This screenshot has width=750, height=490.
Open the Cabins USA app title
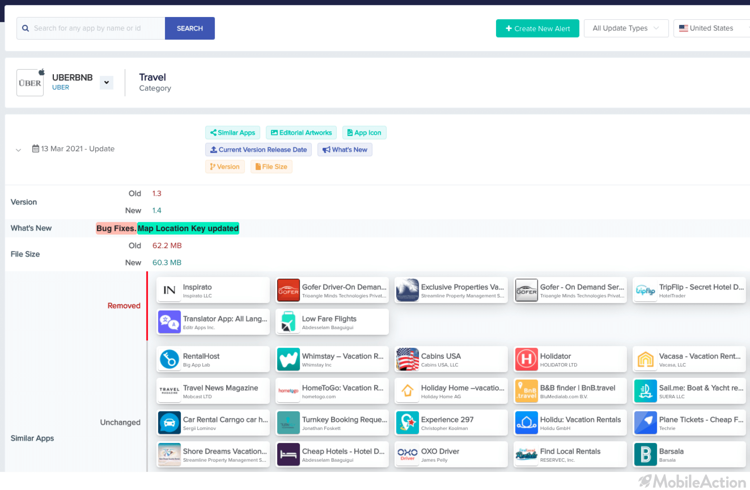pyautogui.click(x=441, y=356)
